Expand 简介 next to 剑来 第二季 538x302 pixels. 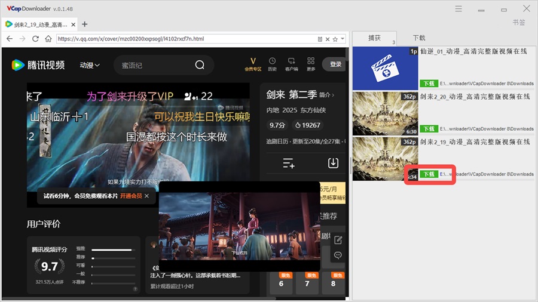point(326,95)
